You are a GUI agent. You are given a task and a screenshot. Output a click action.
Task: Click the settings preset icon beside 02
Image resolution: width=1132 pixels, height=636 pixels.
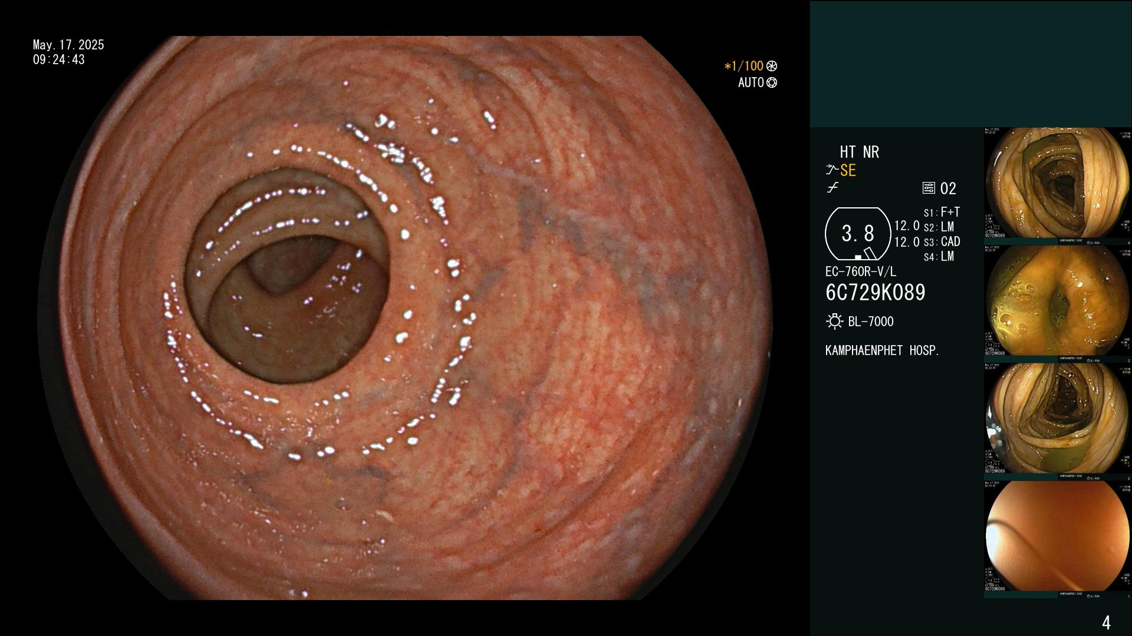click(x=929, y=188)
